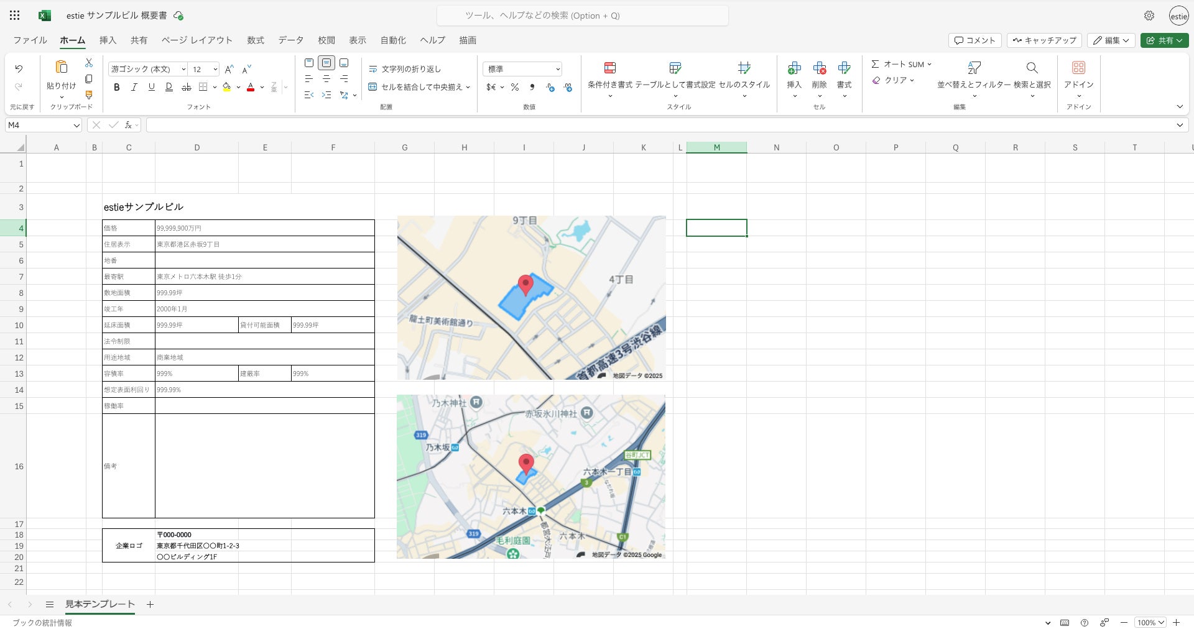This screenshot has height=629, width=1194.
Task: Click the Find and Select magnifier icon
Action: pos(1032,68)
